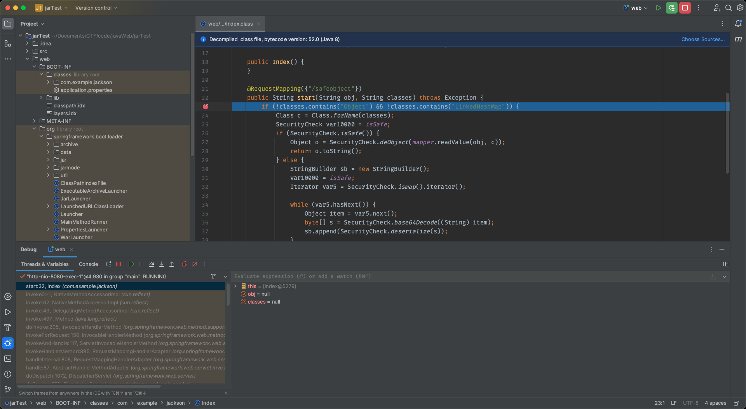Switch to the Console tab

pyautogui.click(x=88, y=264)
